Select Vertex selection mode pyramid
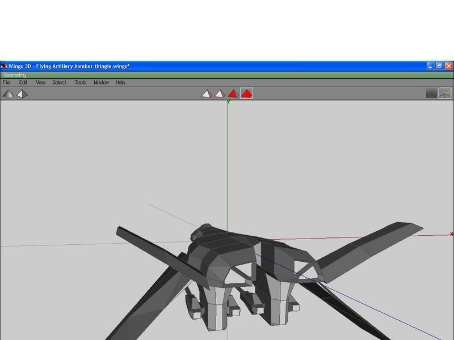This screenshot has width=454, height=340. [207, 94]
